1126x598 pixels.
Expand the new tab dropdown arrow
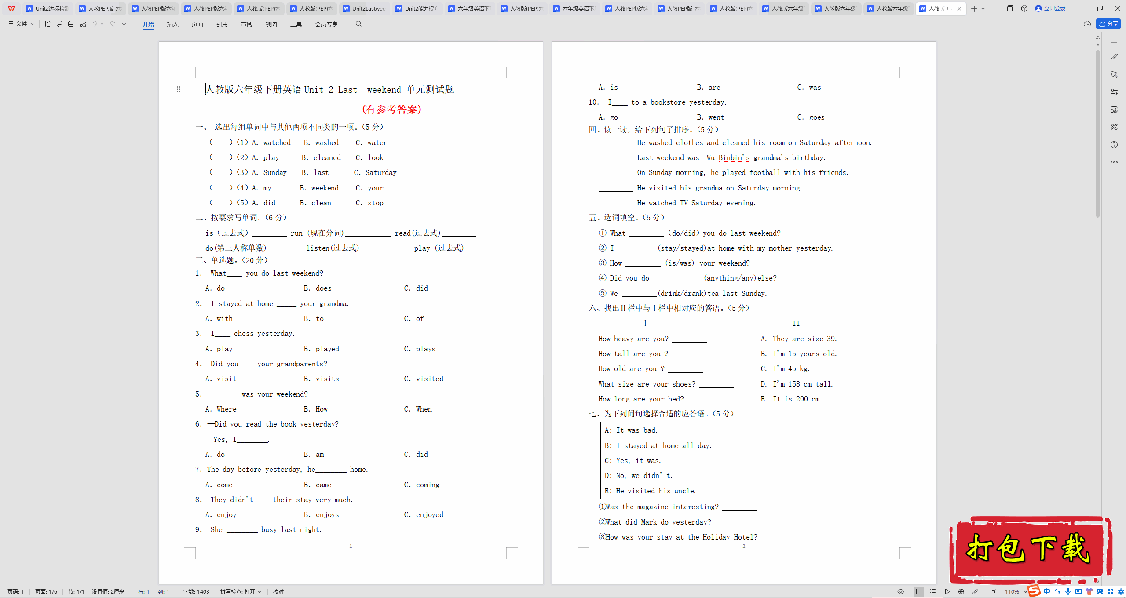click(983, 8)
